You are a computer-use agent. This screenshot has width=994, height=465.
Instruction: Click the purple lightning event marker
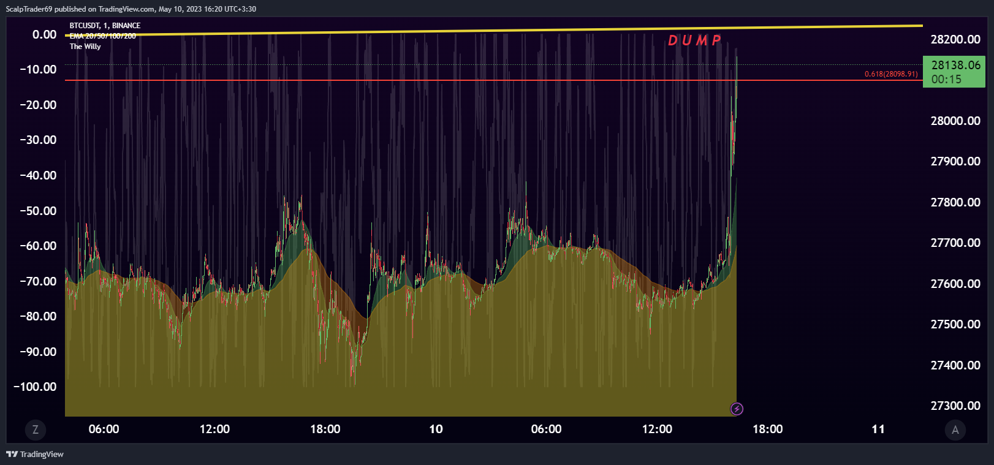pyautogui.click(x=737, y=409)
